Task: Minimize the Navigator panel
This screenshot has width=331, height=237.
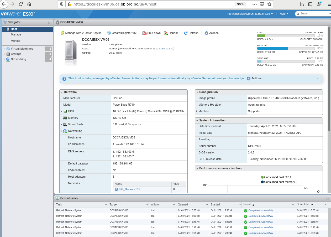Action: pos(49,23)
